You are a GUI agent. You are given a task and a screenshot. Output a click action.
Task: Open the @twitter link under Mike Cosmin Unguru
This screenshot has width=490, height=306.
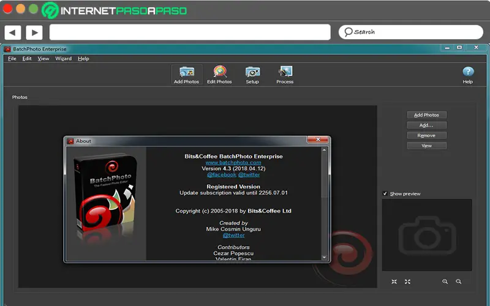[x=233, y=235]
